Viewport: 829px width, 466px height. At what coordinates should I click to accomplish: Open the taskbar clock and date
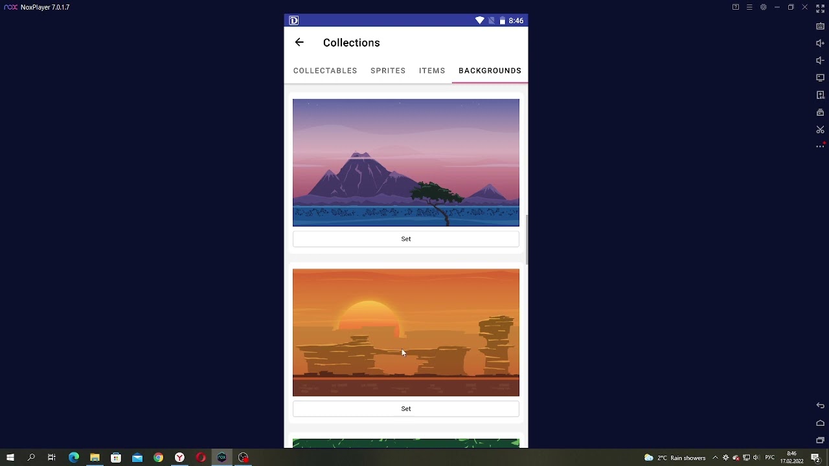click(791, 458)
